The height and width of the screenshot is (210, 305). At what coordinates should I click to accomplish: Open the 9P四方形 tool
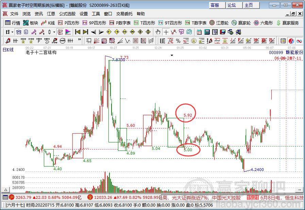[94, 23]
